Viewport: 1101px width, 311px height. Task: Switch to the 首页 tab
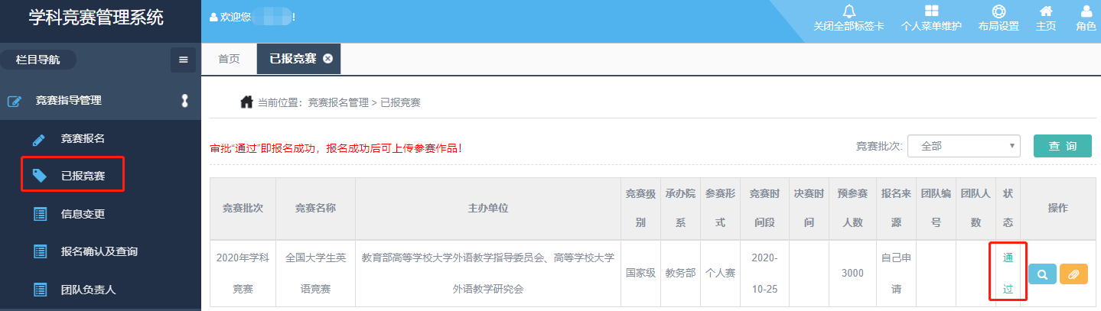tap(229, 59)
